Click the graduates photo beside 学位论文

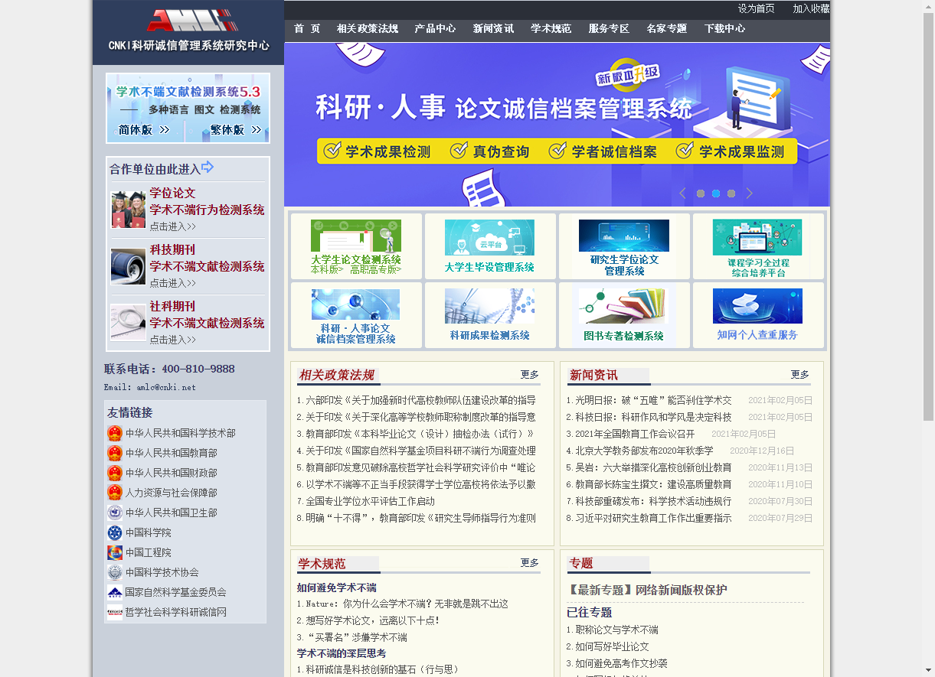128,210
